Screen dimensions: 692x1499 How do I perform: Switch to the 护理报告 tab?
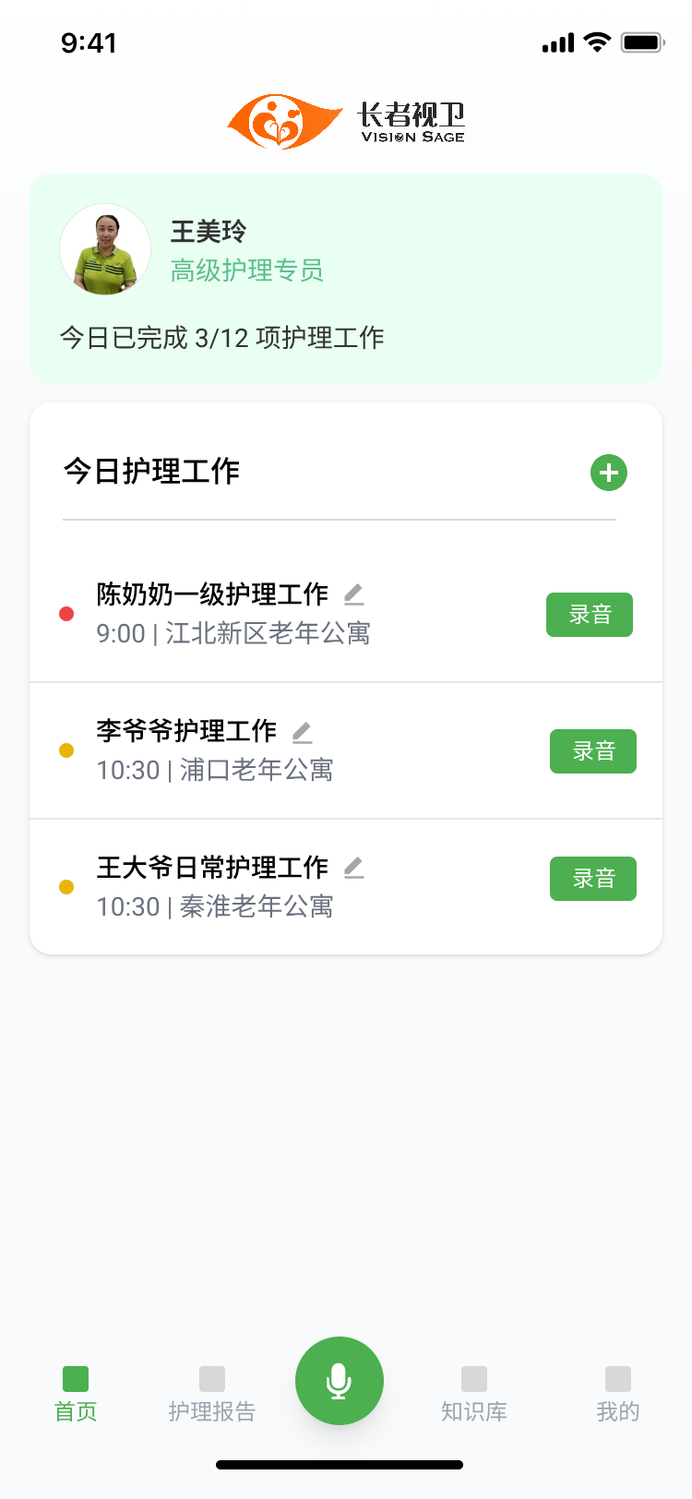212,1393
